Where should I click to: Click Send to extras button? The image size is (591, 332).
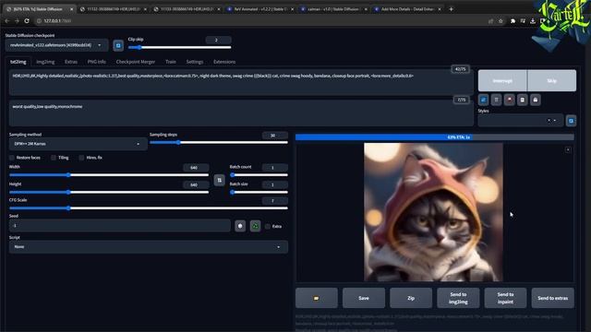[x=552, y=298]
